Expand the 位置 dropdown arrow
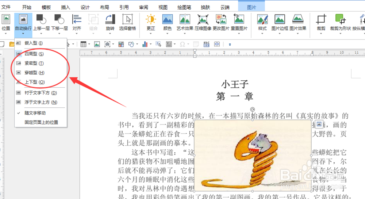The height and width of the screenshot is (199, 365). (6, 34)
